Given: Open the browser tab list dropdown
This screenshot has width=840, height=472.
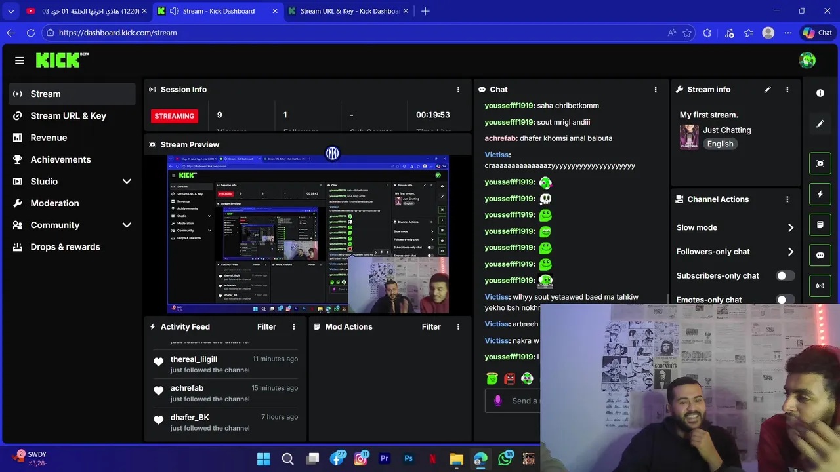Looking at the screenshot, I should 11,11.
